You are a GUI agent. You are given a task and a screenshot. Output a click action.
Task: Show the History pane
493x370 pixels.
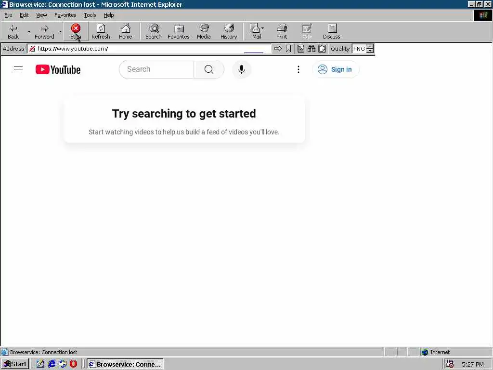click(x=229, y=31)
